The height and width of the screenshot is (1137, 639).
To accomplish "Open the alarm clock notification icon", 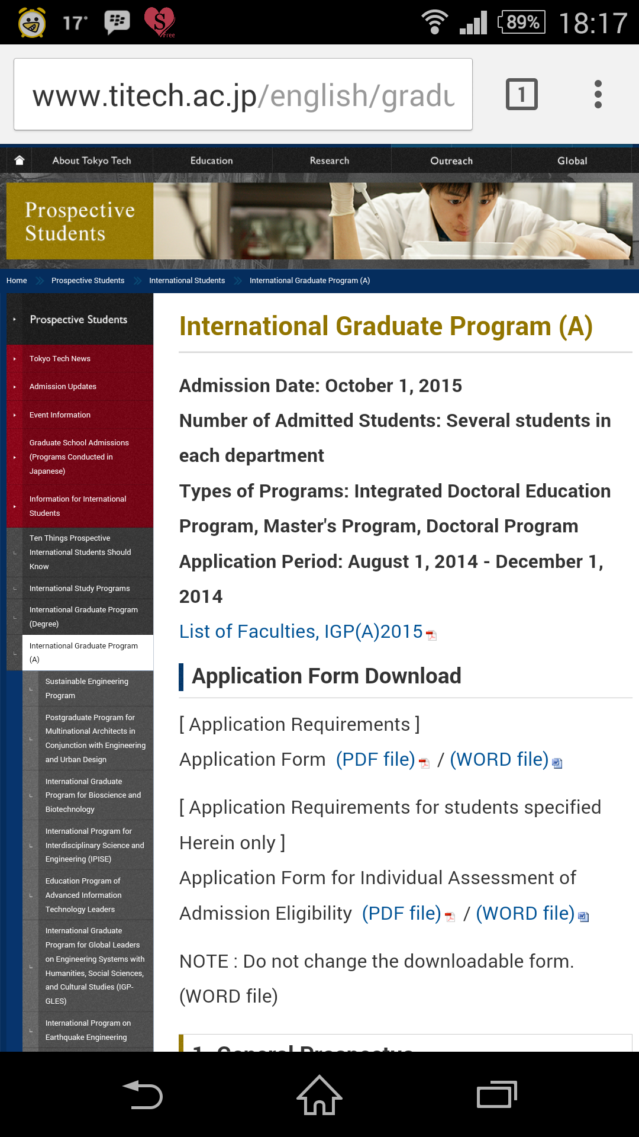I will [32, 23].
